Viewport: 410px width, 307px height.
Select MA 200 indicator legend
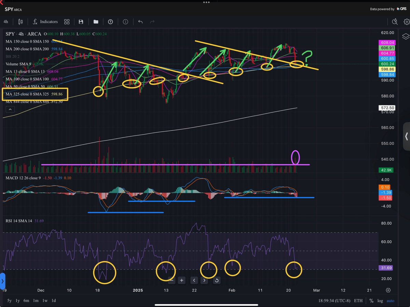pyautogui.click(x=34, y=49)
